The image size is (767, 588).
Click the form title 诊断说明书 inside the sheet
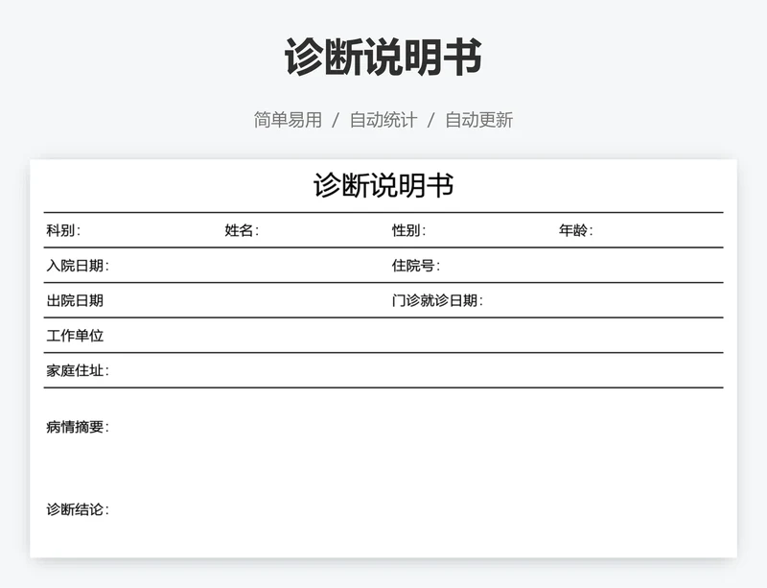(383, 185)
